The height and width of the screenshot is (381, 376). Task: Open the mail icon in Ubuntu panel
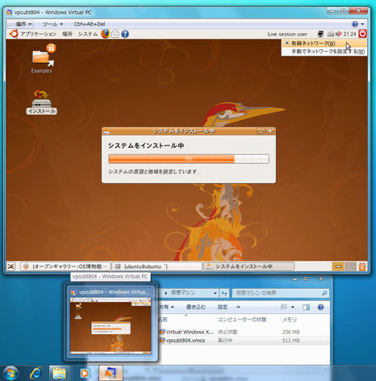(x=115, y=34)
